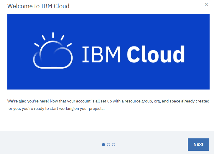The width and height of the screenshot is (214, 154).
Task: Click 'space already created' in the paragraph
Action: coord(191,101)
